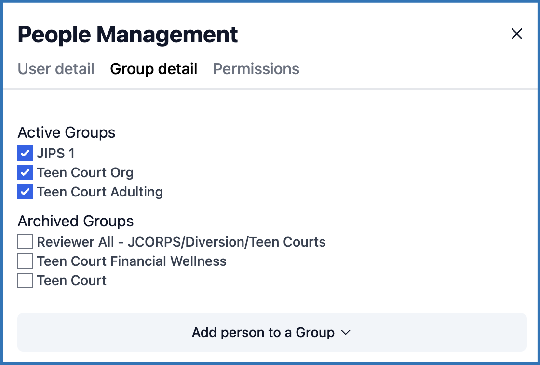Click the chevron beside Add person to a Group
540x365 pixels.
tap(345, 332)
